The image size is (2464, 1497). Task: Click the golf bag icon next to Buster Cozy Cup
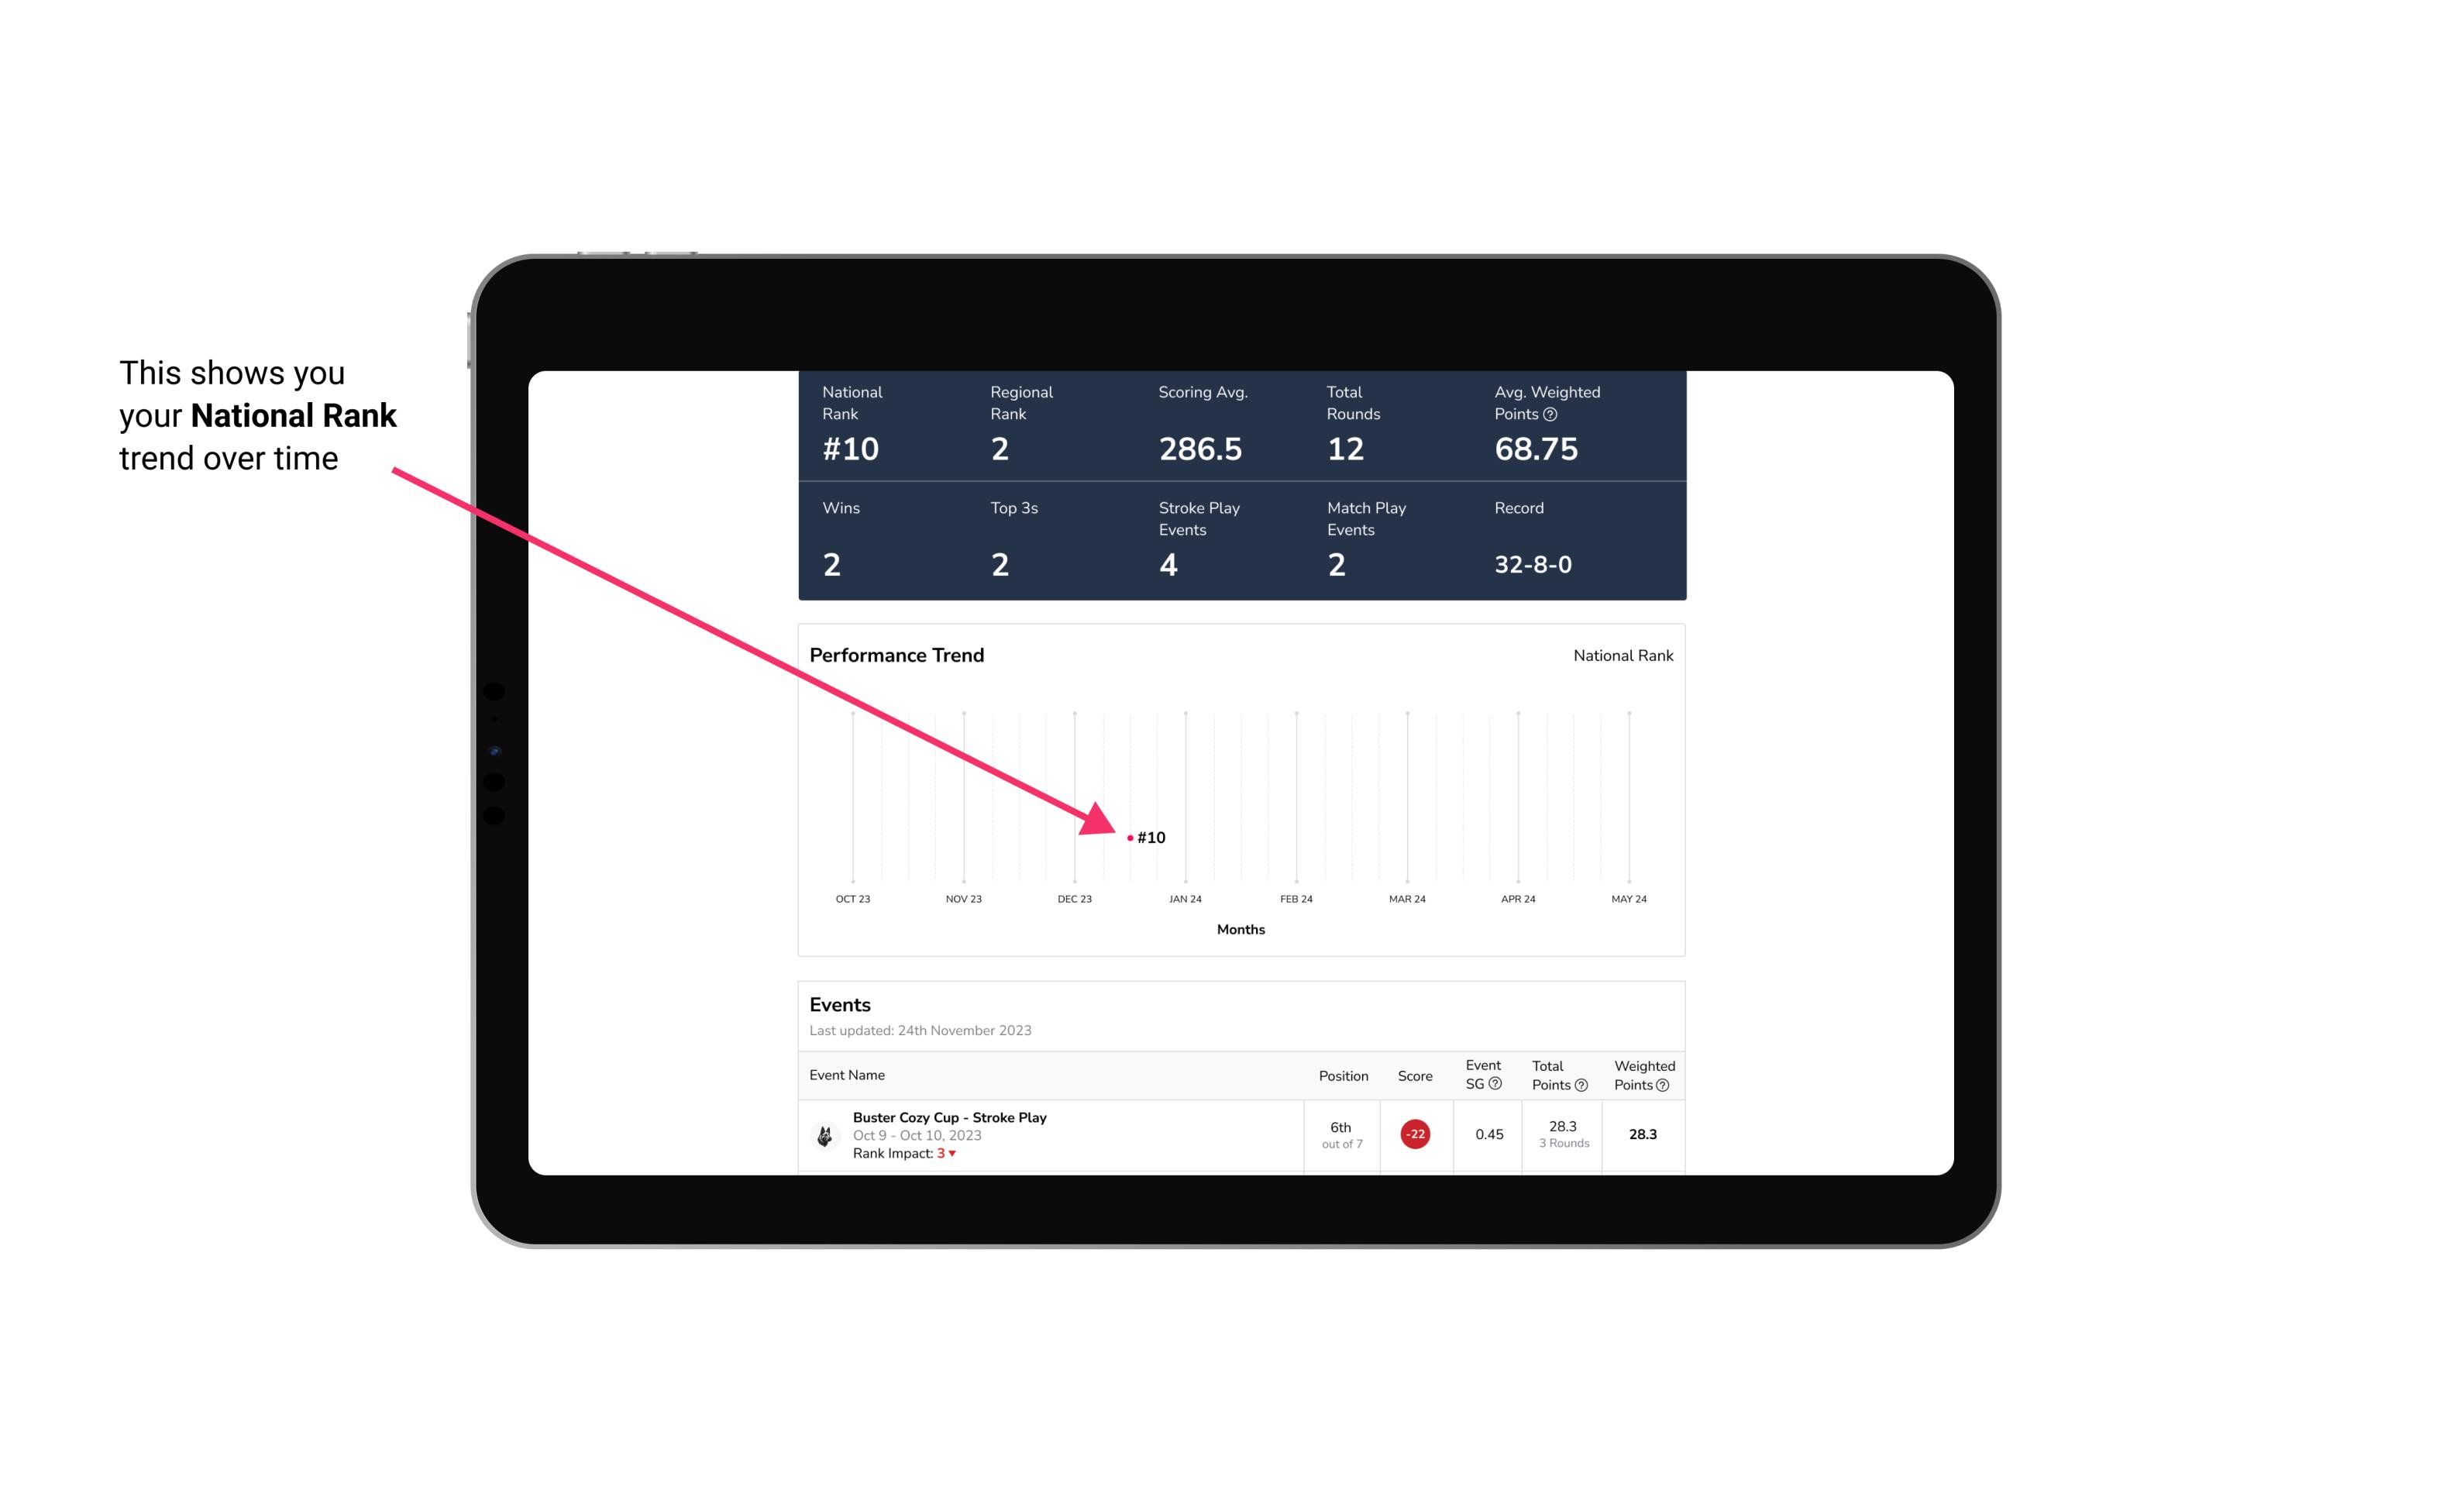pyautogui.click(x=825, y=1133)
